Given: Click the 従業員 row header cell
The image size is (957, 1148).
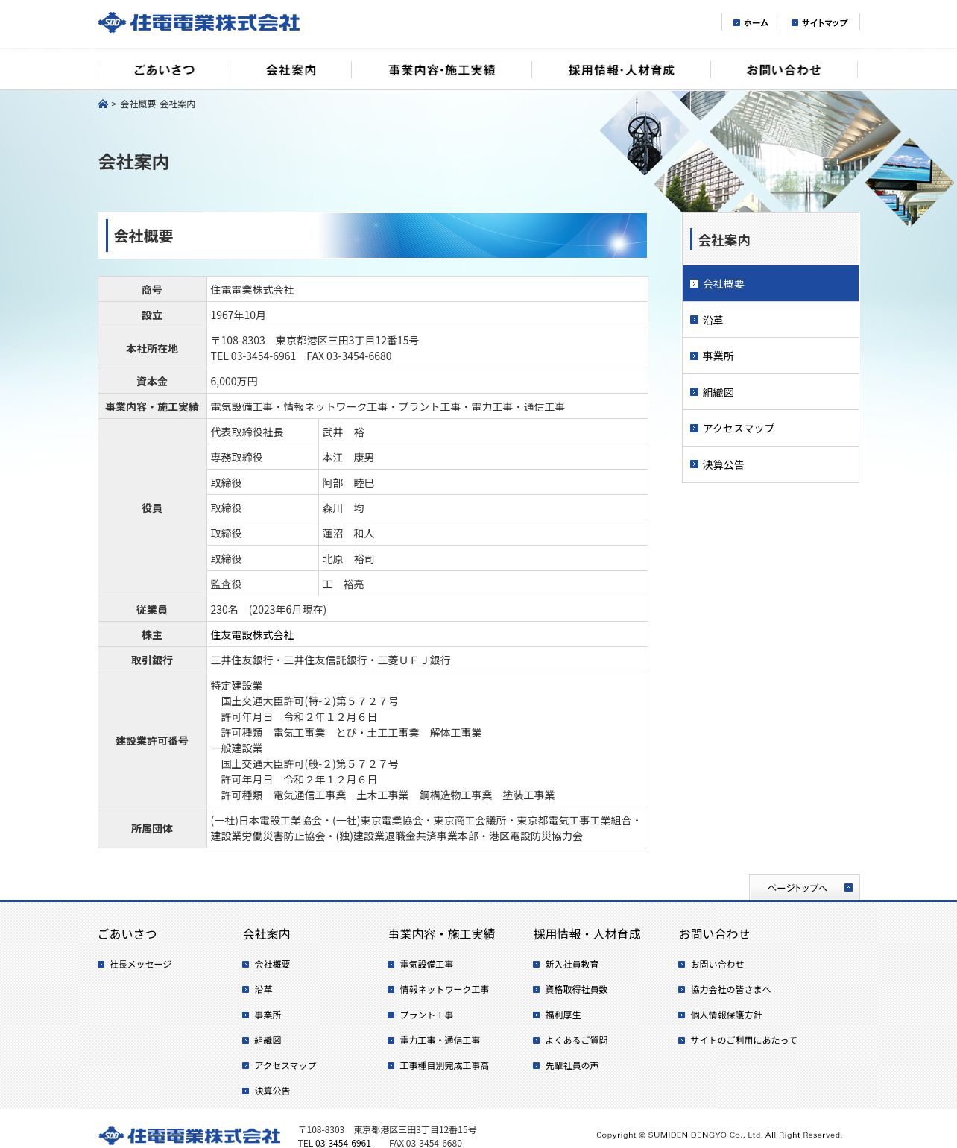Looking at the screenshot, I should click(x=152, y=610).
